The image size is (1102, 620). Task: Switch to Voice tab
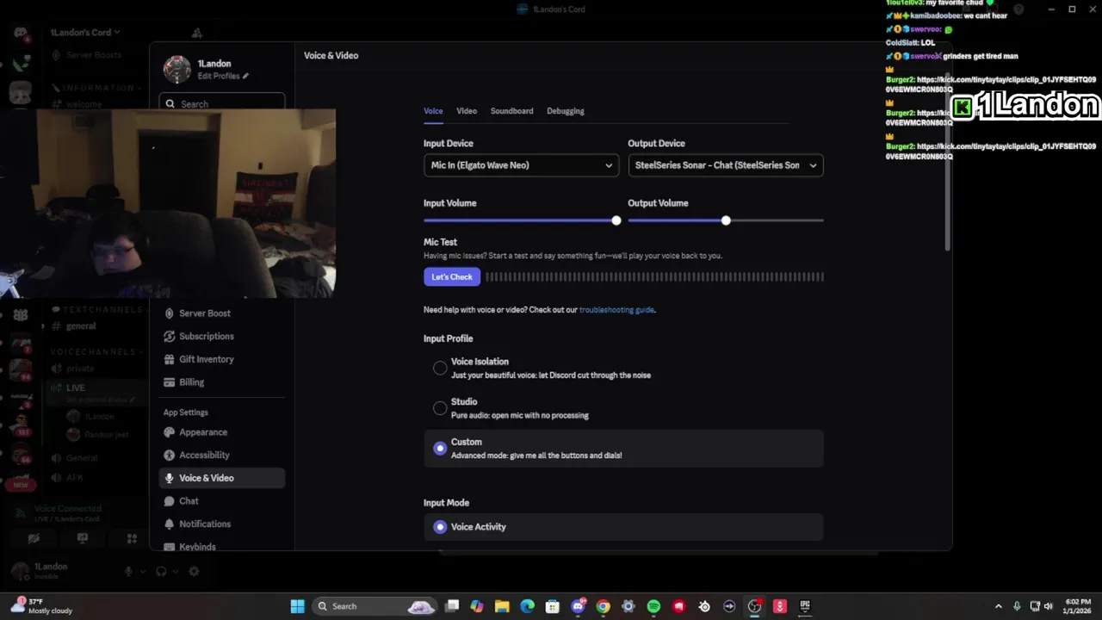click(x=433, y=111)
